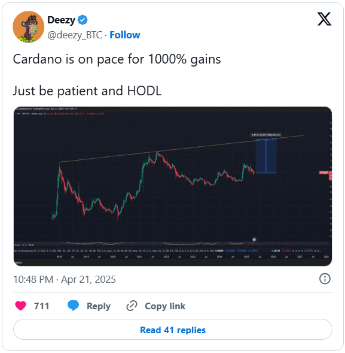
Task: Click the blue verified badge
Action: [83, 20]
